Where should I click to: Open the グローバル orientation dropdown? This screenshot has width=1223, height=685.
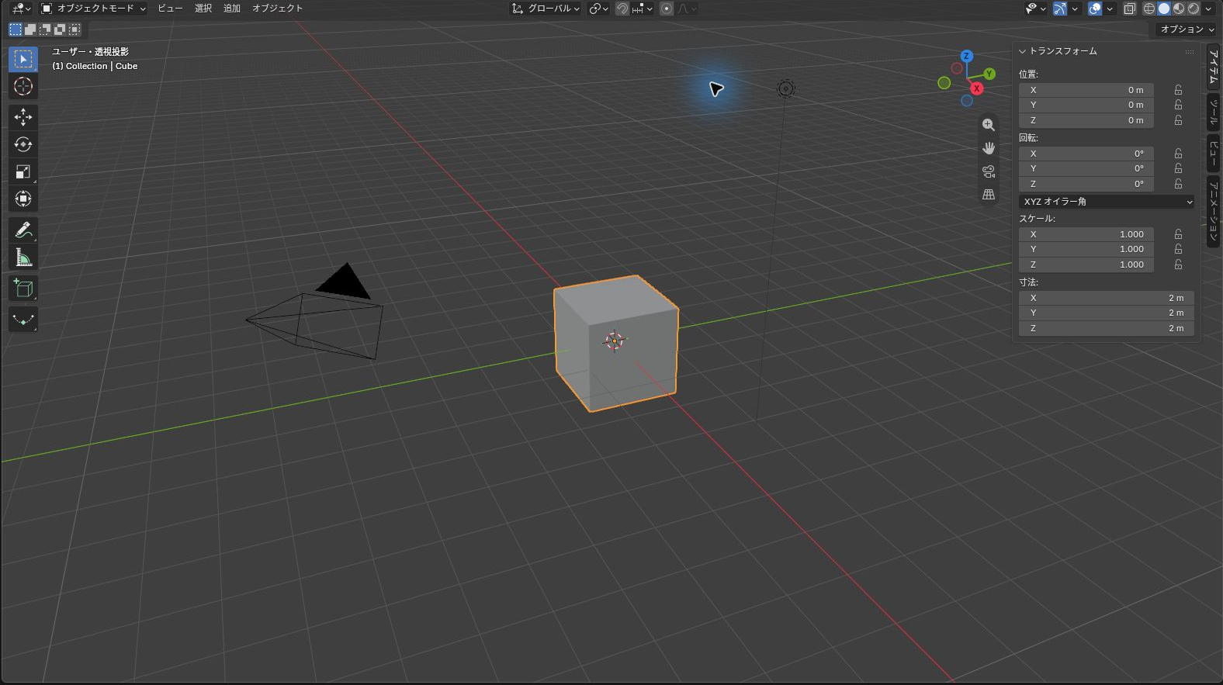coord(546,9)
